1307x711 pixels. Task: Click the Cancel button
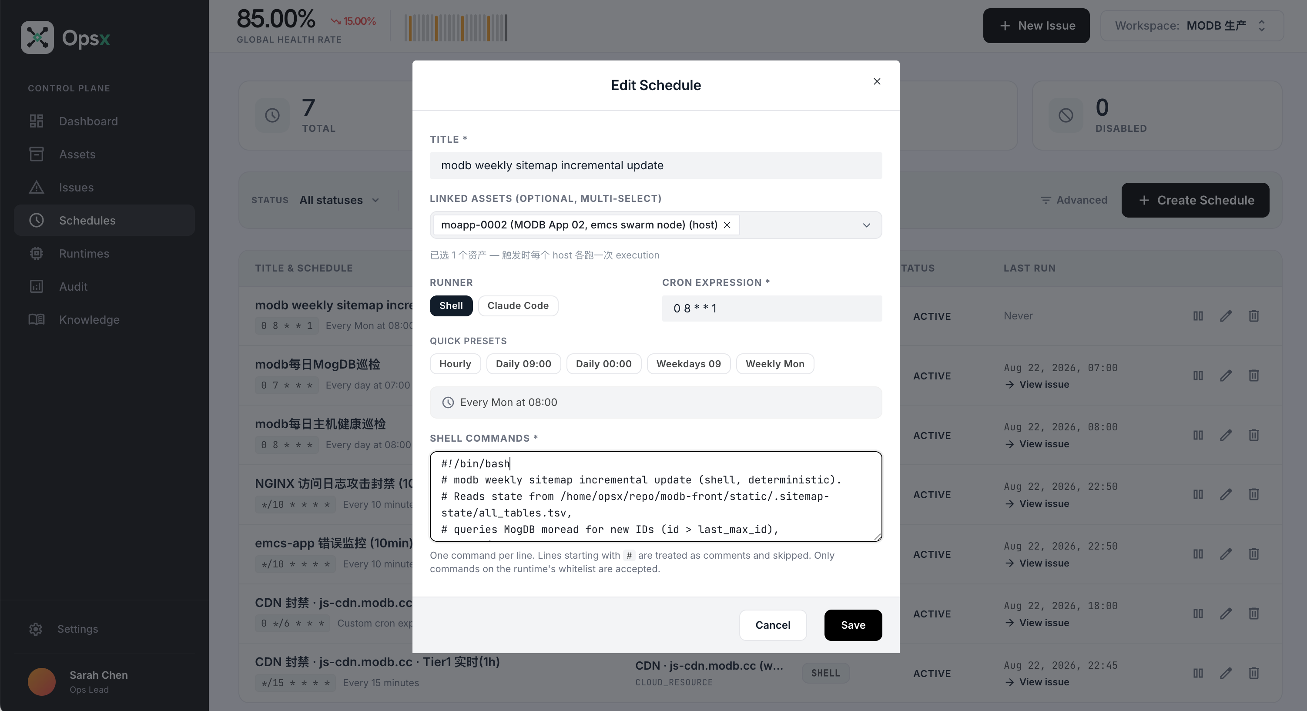pos(773,625)
